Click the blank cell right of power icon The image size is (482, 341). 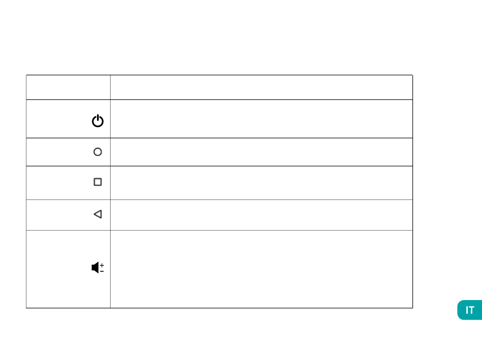tap(261, 119)
